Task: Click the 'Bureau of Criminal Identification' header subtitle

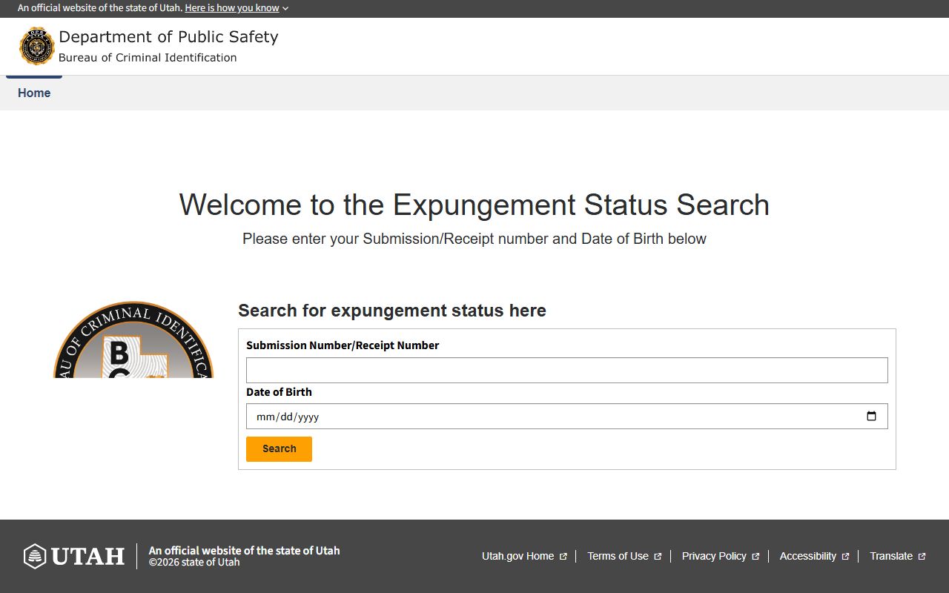Action: click(x=148, y=58)
